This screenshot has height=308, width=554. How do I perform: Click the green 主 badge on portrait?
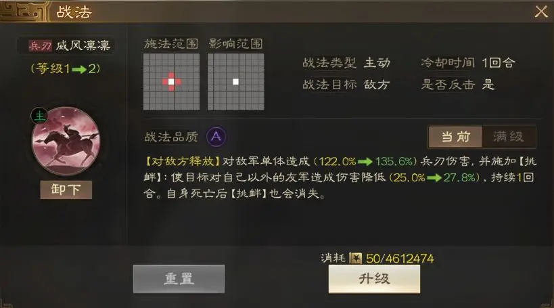pos(39,116)
